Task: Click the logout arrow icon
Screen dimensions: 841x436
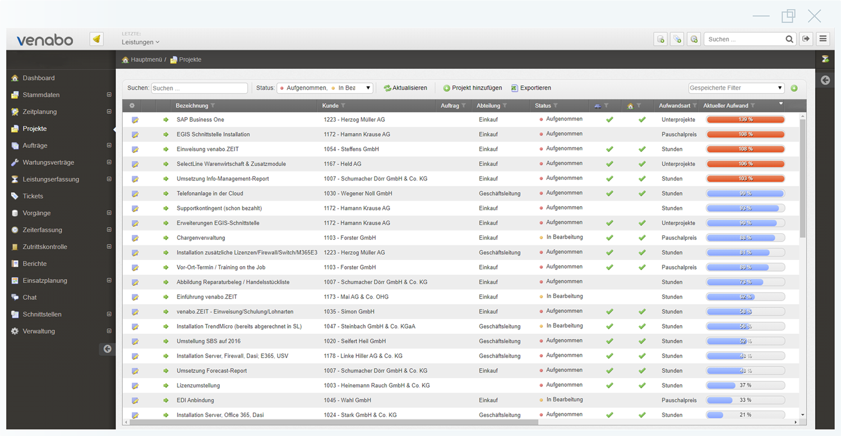Action: (x=806, y=39)
